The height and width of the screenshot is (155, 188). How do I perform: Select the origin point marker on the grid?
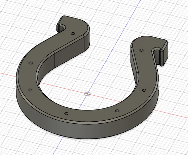87,94
